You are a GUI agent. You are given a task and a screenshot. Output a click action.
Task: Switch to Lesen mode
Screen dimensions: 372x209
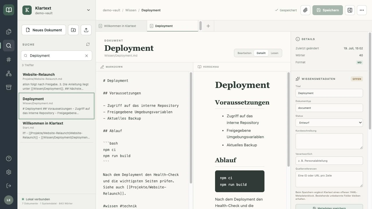tap(274, 53)
